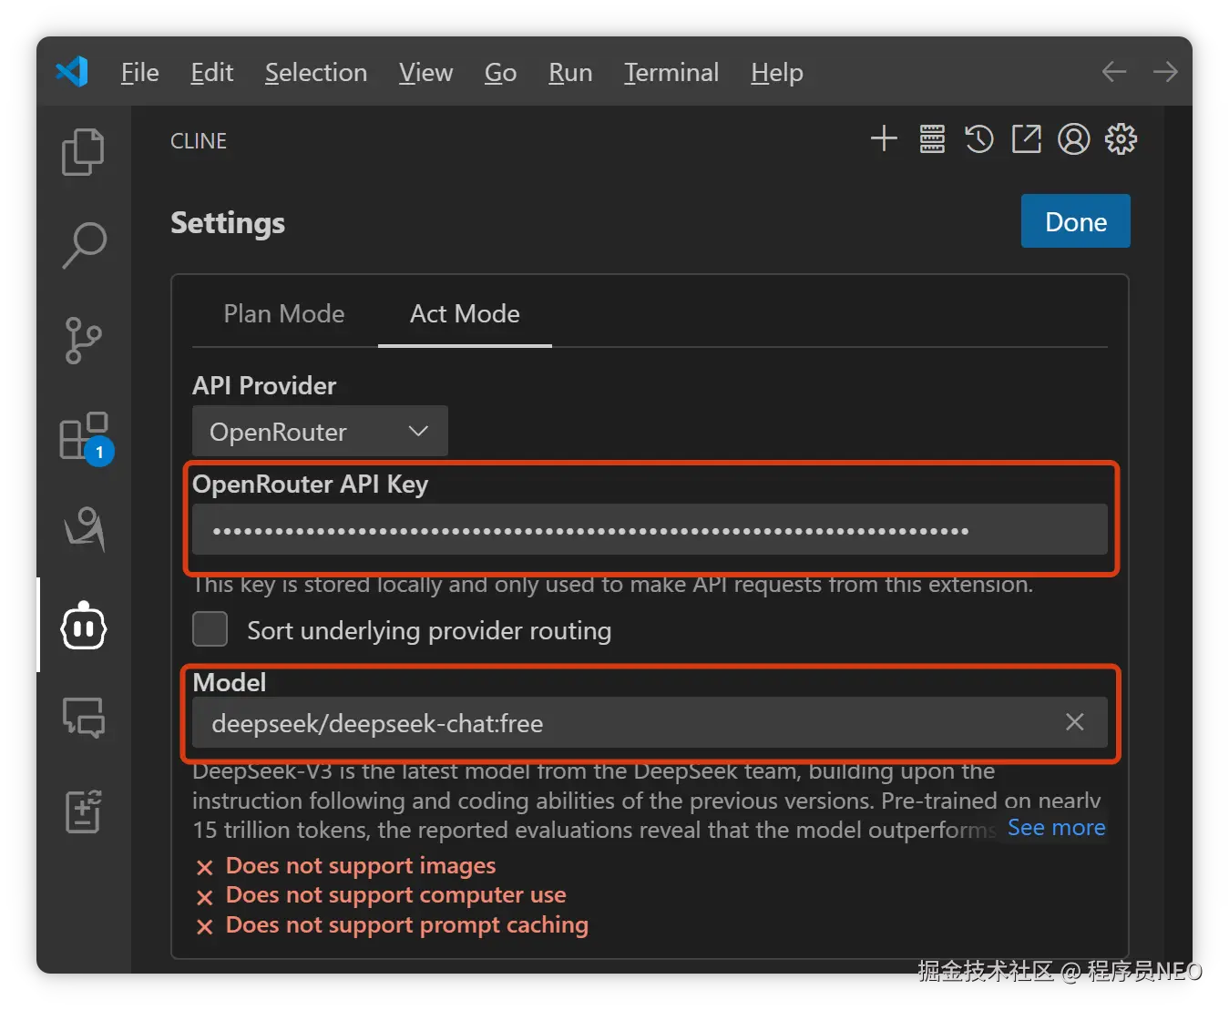
Task: Clear the Model field with X button
Action: point(1075,722)
